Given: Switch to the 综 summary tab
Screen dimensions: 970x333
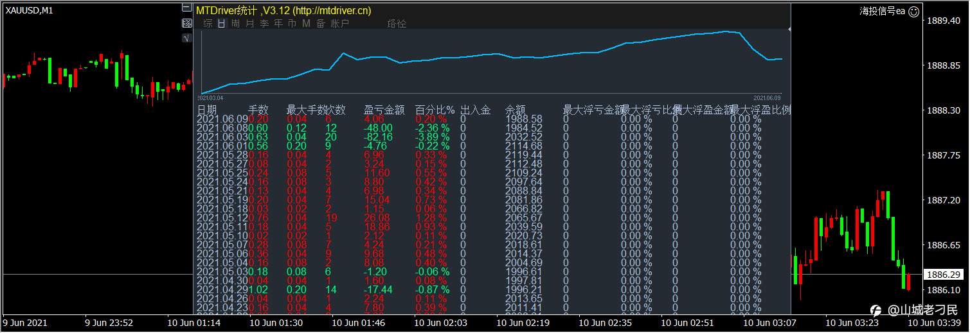Looking at the screenshot, I should 208,24.
